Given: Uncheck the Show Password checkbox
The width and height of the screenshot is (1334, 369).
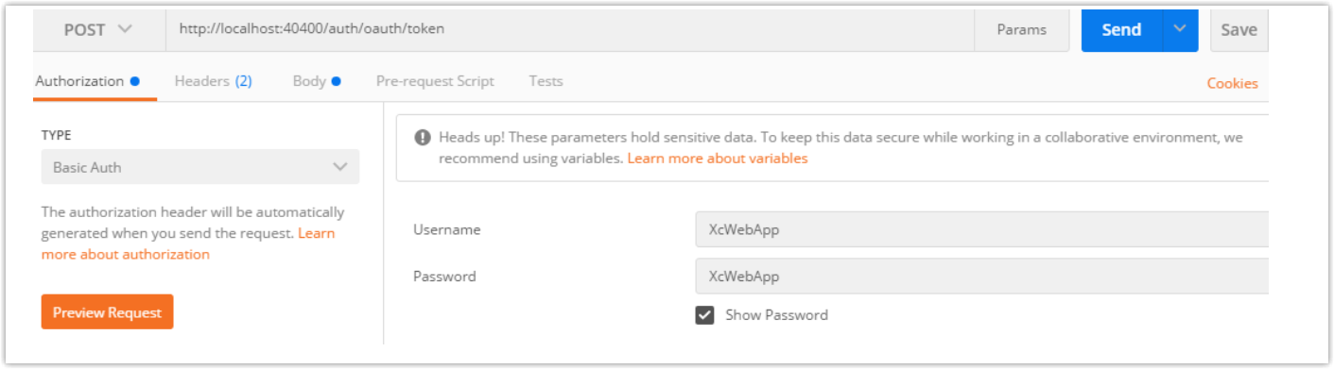Looking at the screenshot, I should pos(704,314).
